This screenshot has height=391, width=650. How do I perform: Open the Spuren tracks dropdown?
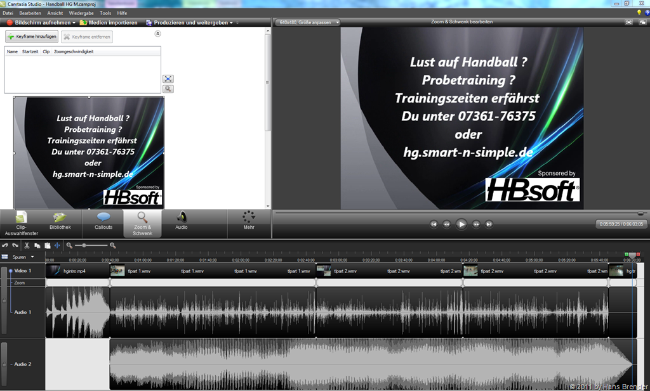tap(32, 257)
